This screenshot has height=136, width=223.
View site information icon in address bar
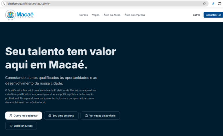coord(4,4)
